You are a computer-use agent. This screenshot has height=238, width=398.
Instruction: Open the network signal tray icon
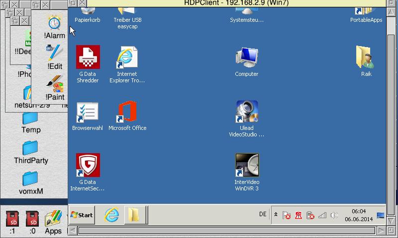pos(322,215)
